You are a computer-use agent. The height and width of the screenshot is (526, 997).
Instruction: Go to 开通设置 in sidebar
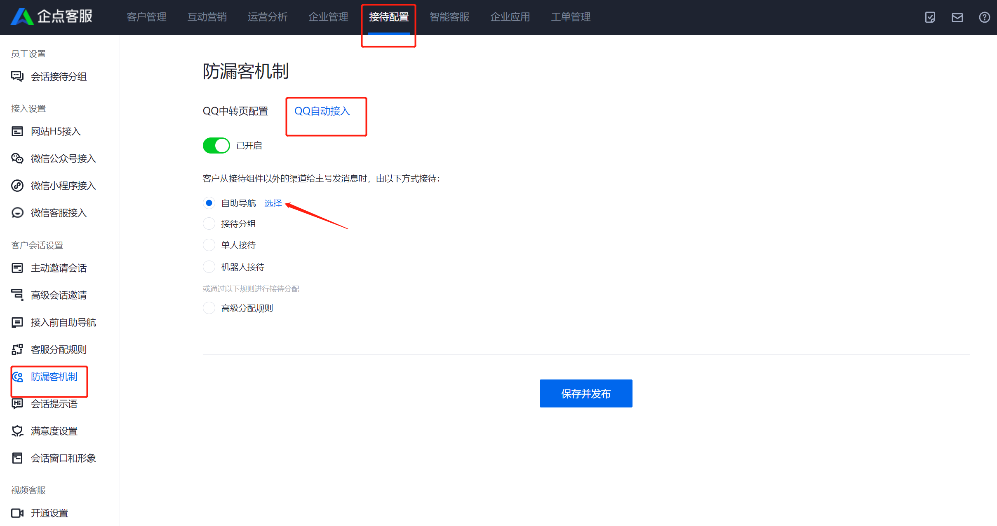[49, 513]
